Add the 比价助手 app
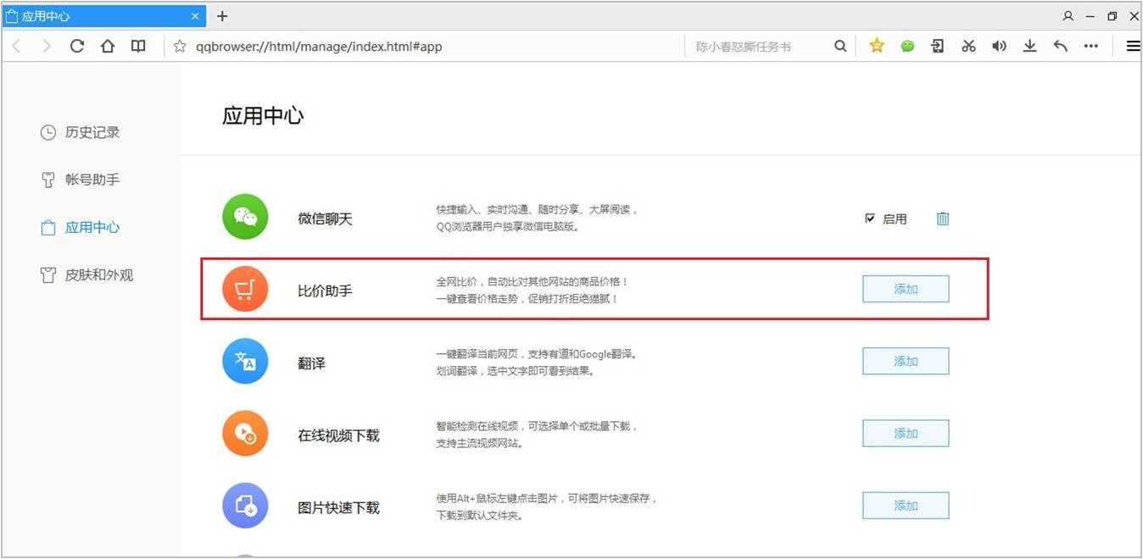Screen dimensions: 1143x559 click(x=906, y=289)
